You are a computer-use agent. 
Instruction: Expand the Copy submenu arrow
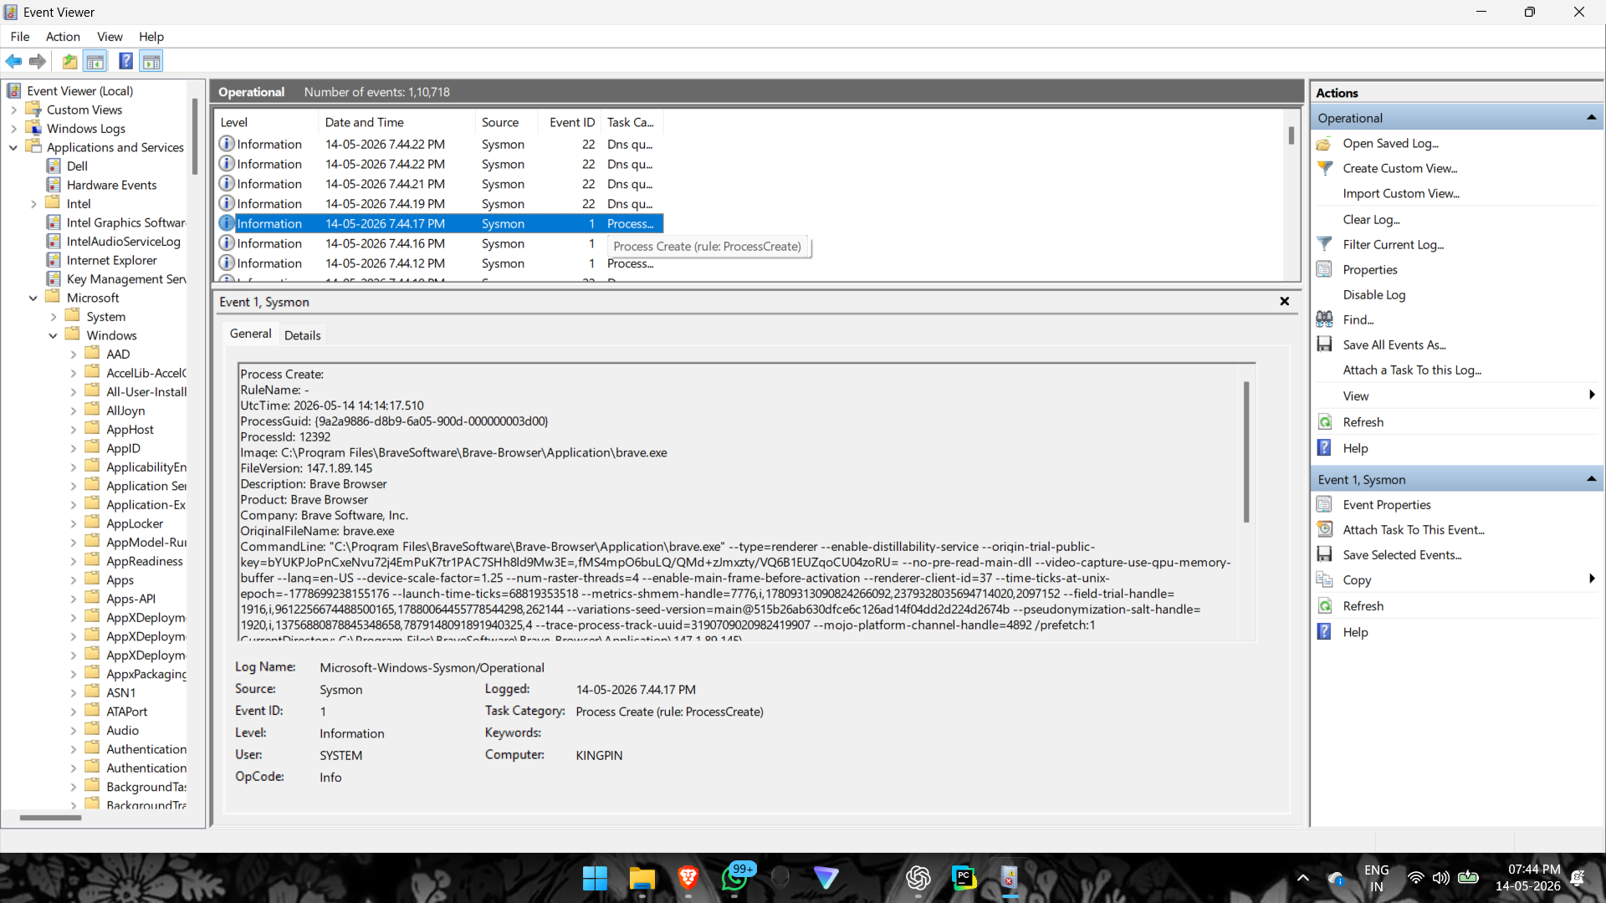1592,579
